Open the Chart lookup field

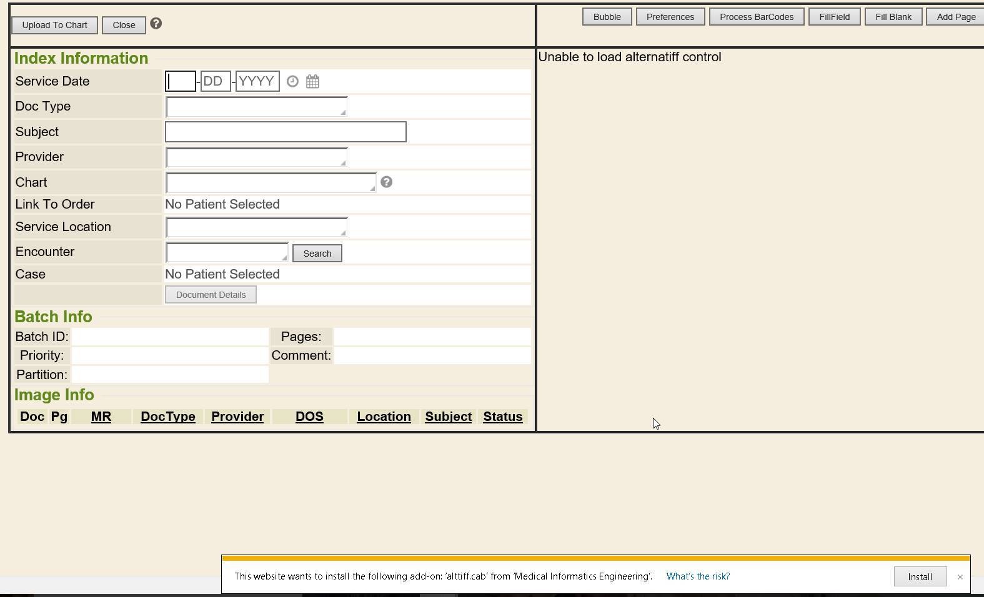click(271, 183)
